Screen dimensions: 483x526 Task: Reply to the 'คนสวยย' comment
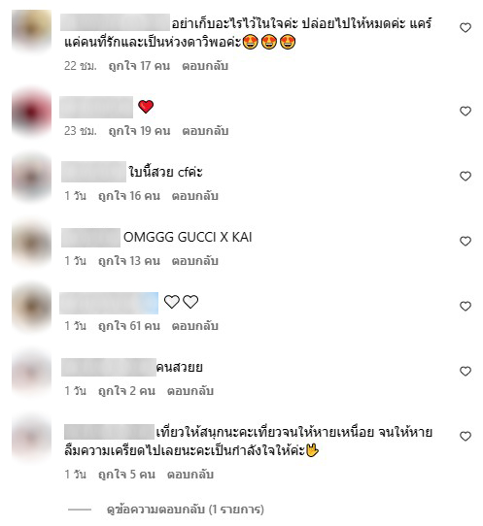pos(190,391)
